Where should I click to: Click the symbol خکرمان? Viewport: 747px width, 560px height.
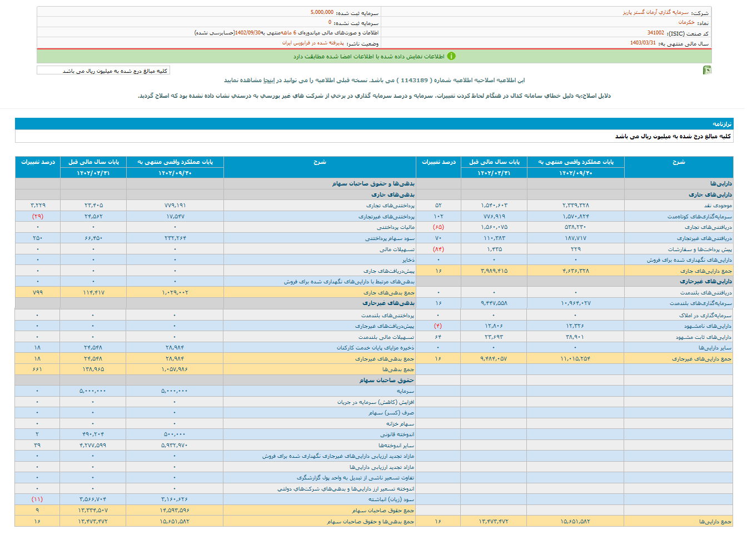[686, 23]
